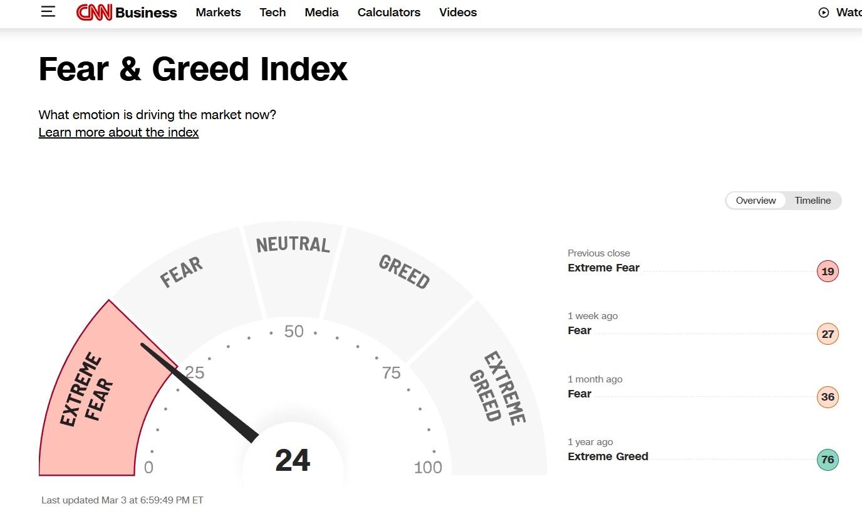The width and height of the screenshot is (862, 526).
Task: Click the CNN logo
Action: point(94,13)
